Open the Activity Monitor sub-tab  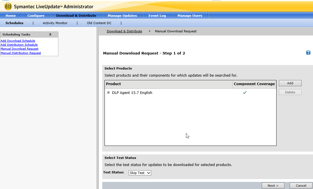55,23
